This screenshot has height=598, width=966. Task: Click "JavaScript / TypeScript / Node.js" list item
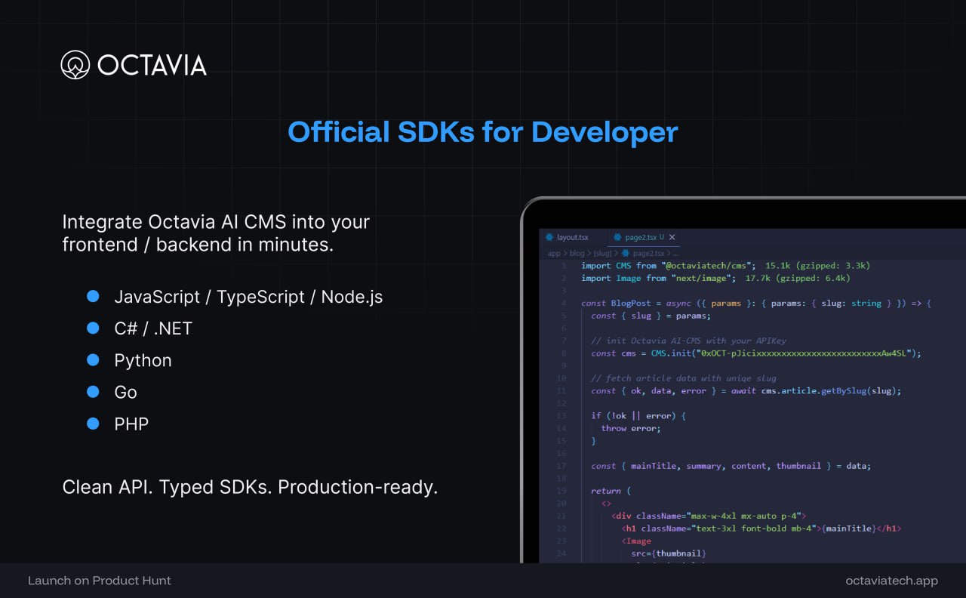pos(248,297)
